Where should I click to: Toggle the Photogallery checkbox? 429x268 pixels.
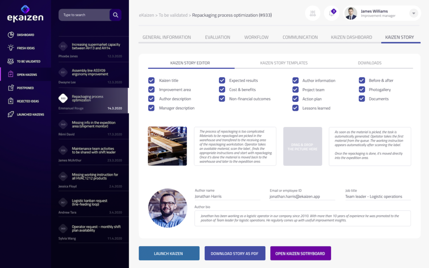pyautogui.click(x=362, y=90)
